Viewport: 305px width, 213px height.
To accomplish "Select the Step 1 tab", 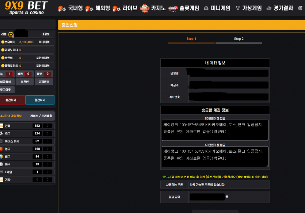I will pyautogui.click(x=191, y=39).
